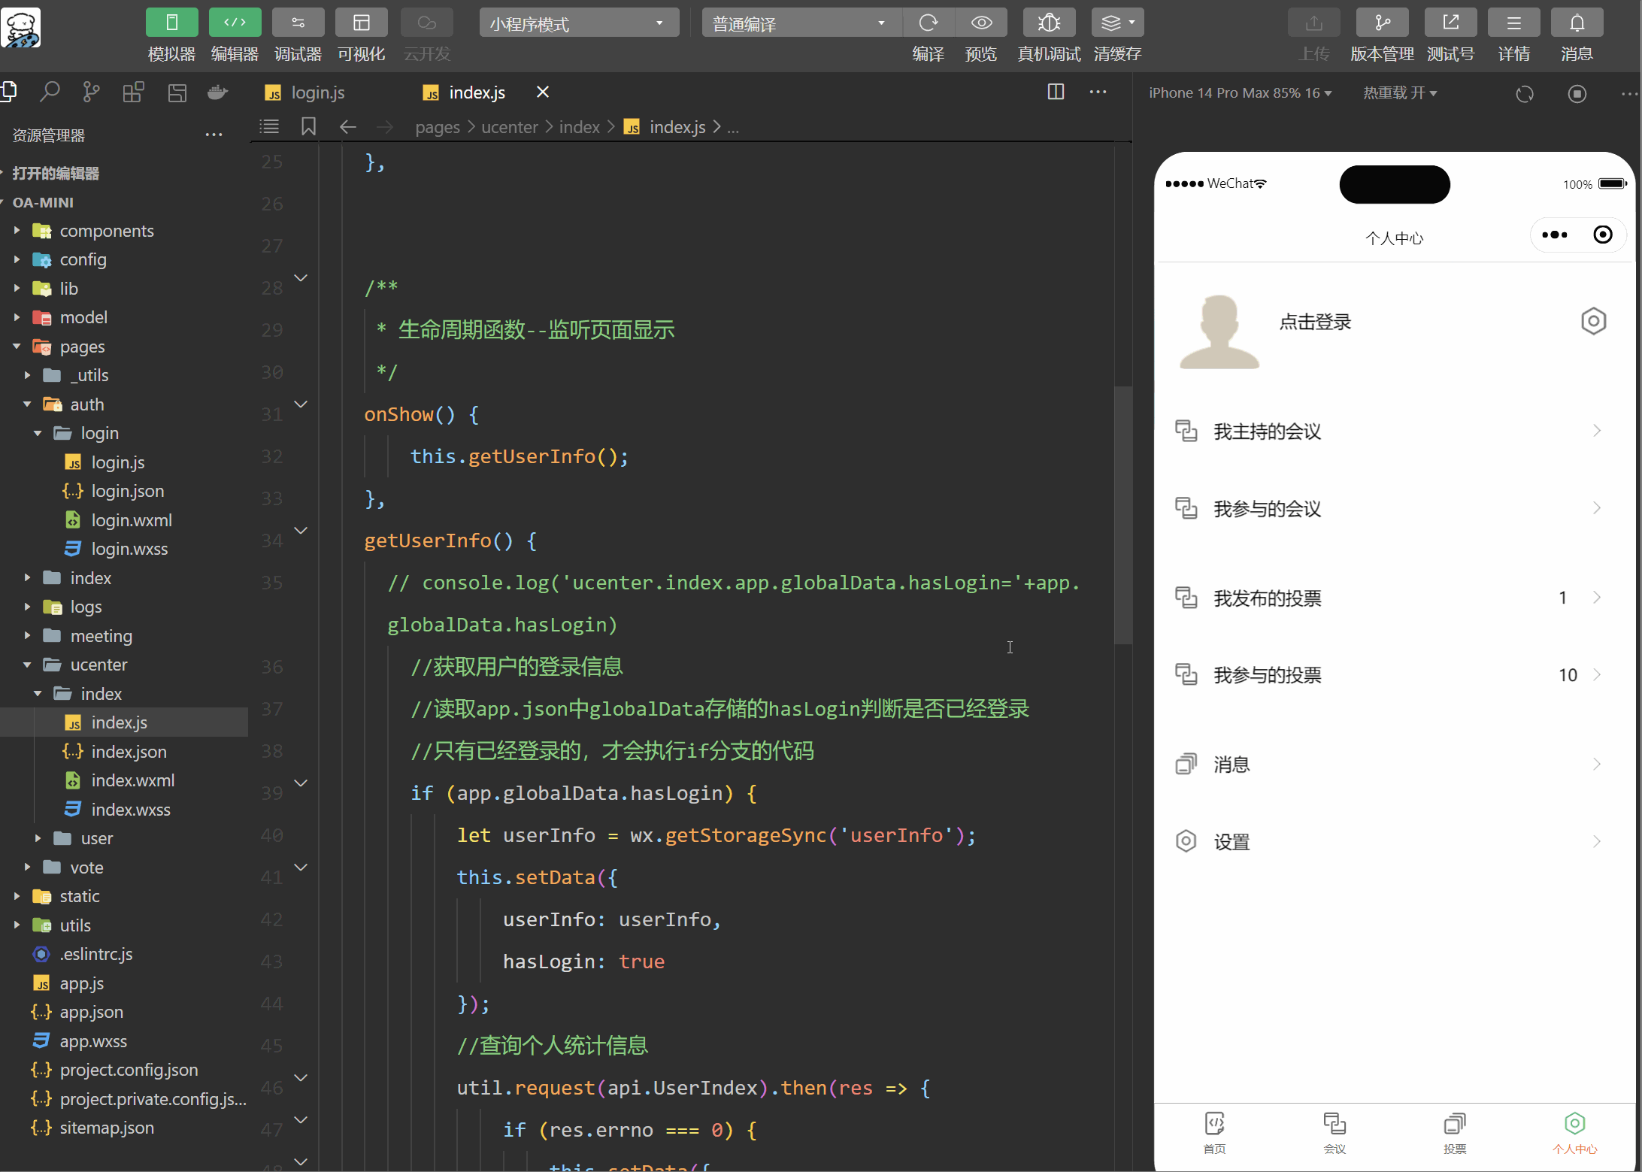This screenshot has width=1642, height=1172.
Task: Click the preview eye icon
Action: [980, 23]
